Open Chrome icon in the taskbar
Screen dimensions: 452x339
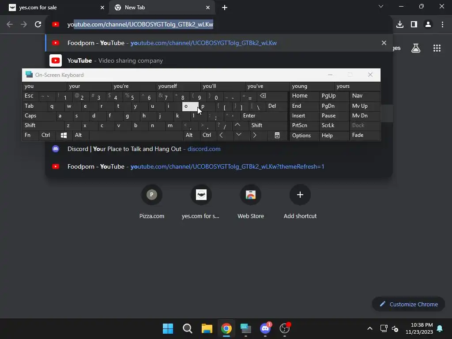click(226, 328)
